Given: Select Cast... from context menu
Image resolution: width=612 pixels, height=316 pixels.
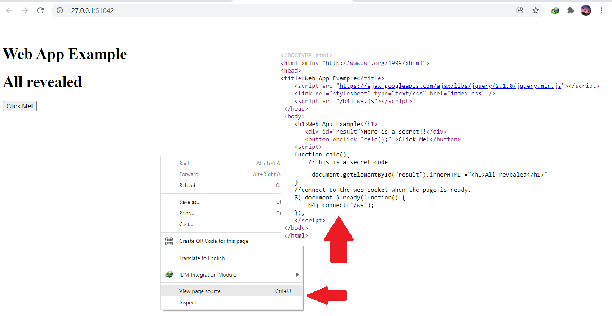Looking at the screenshot, I should pos(221,225).
